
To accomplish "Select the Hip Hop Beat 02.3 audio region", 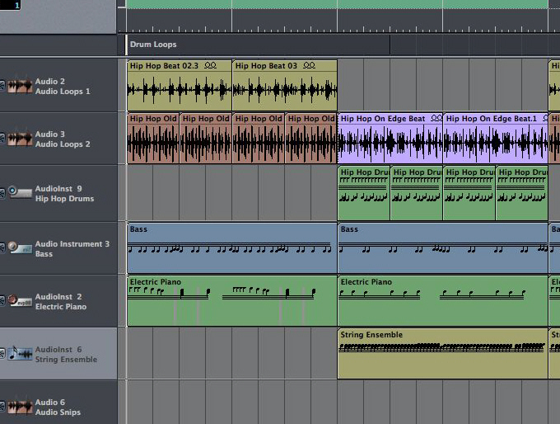I will [x=180, y=86].
